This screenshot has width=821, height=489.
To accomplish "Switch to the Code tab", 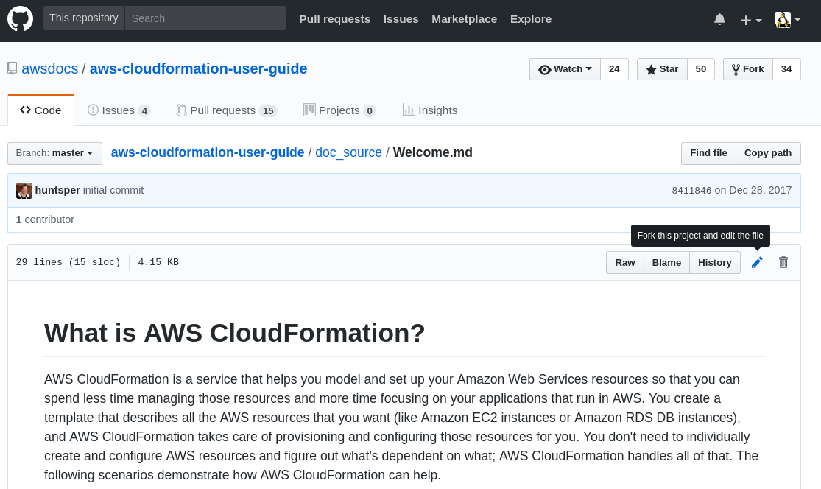I will (40, 110).
